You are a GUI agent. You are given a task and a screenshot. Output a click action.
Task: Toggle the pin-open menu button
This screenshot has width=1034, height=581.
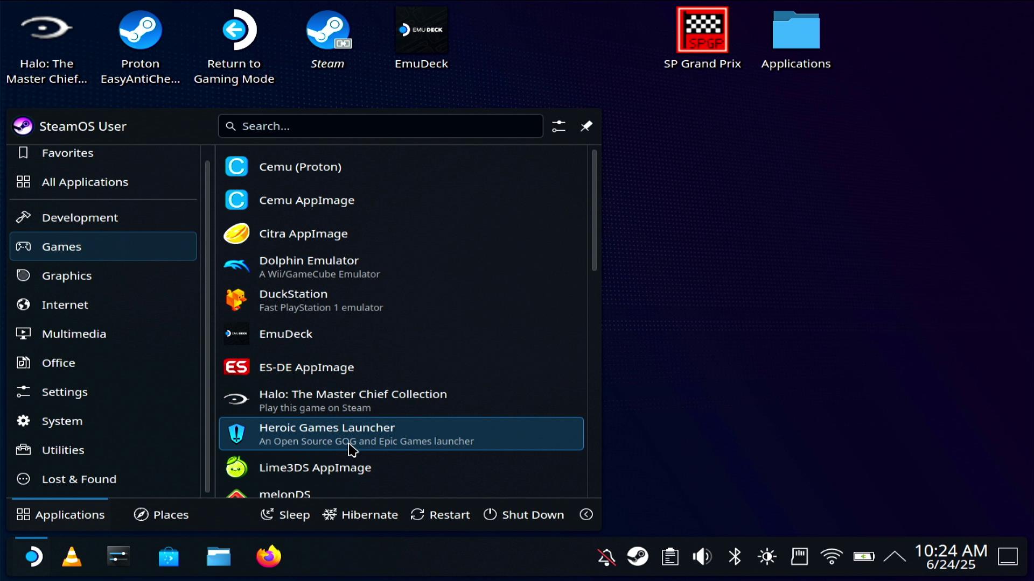point(586,126)
